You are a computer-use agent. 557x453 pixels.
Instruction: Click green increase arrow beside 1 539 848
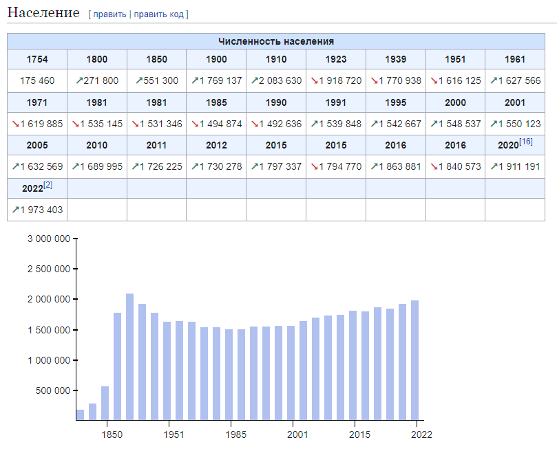(315, 124)
